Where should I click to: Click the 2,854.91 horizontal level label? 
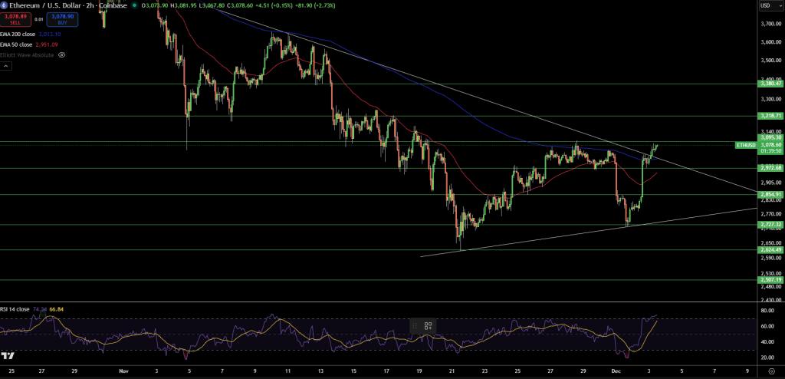[x=770, y=195]
